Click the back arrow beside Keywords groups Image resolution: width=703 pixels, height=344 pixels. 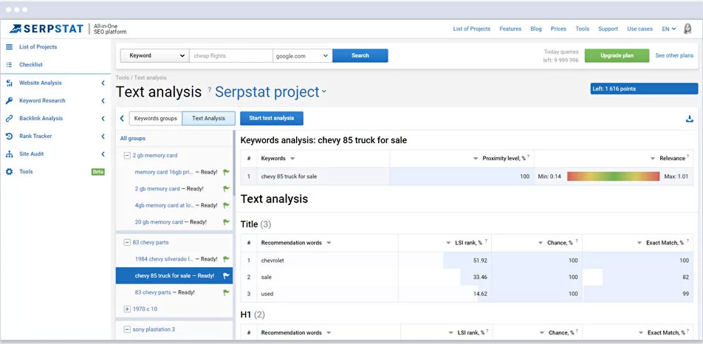tap(122, 118)
